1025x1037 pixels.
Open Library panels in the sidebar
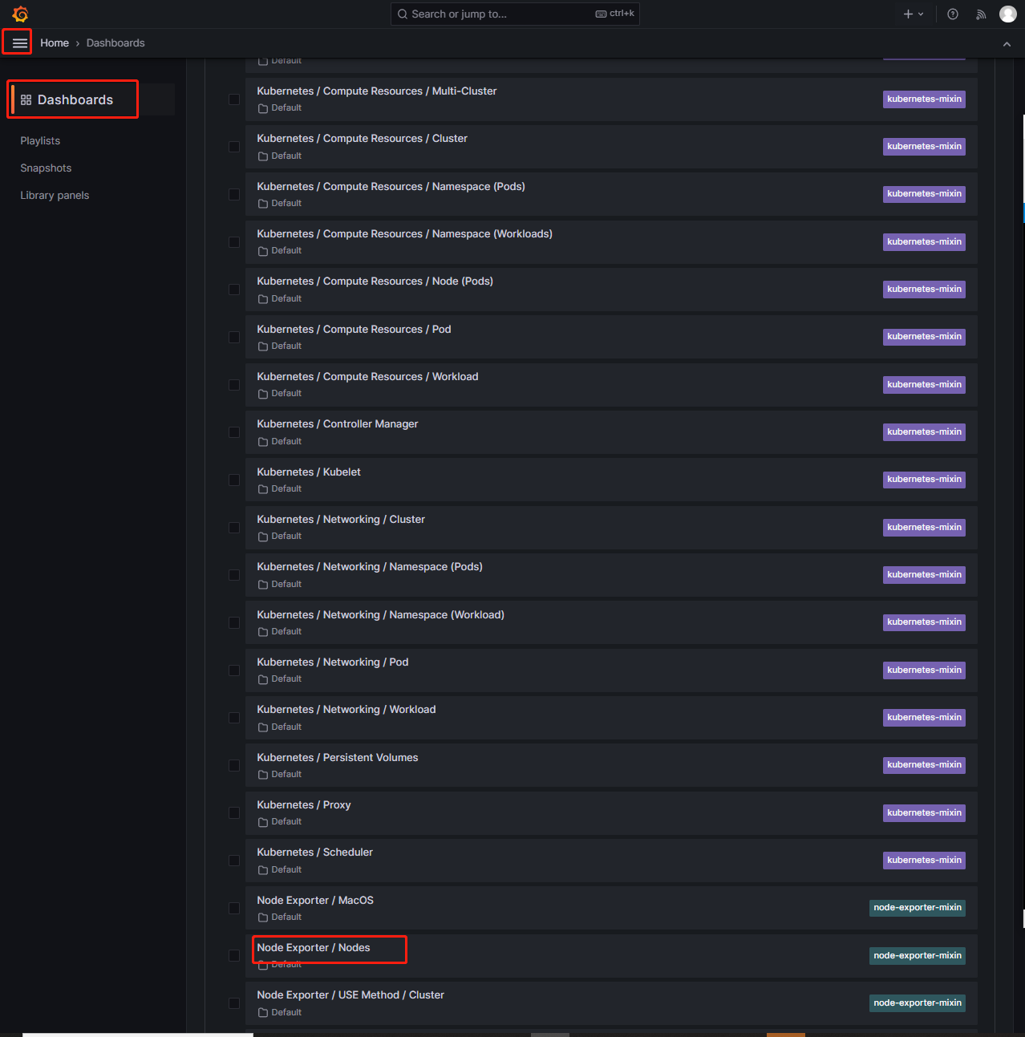[55, 195]
